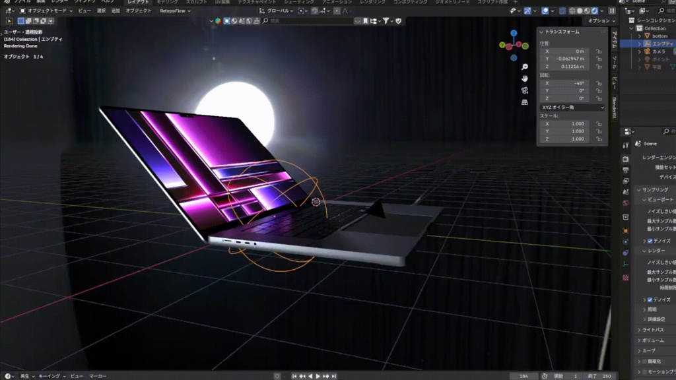Viewport: 676px width, 380px height.
Task: Enable the レンダー デノイズ checkbox
Action: 650,300
